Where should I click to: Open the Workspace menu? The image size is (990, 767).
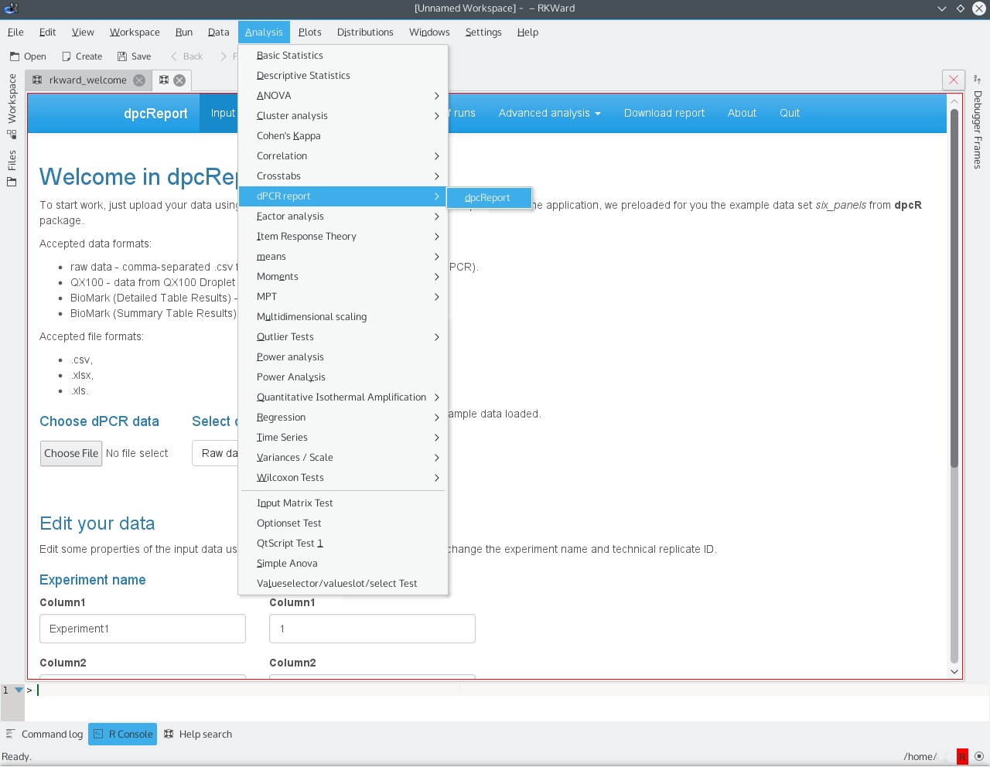[x=135, y=32]
